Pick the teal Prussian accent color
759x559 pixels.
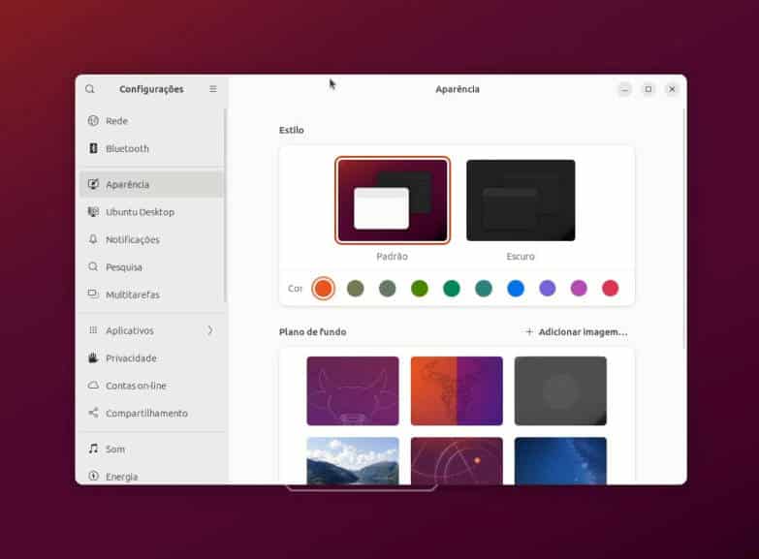pos(484,289)
